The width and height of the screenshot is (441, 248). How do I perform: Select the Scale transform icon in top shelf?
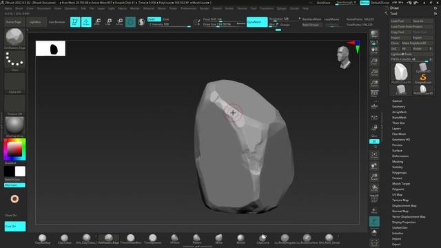tap(108, 22)
